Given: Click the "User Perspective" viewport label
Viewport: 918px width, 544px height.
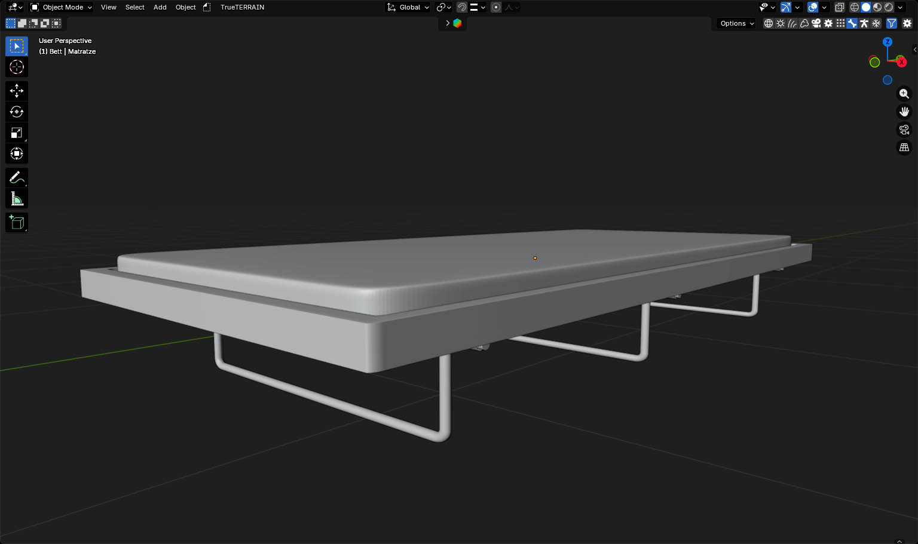Looking at the screenshot, I should (65, 41).
